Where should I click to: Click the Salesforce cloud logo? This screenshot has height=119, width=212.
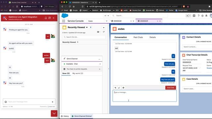[65, 16]
